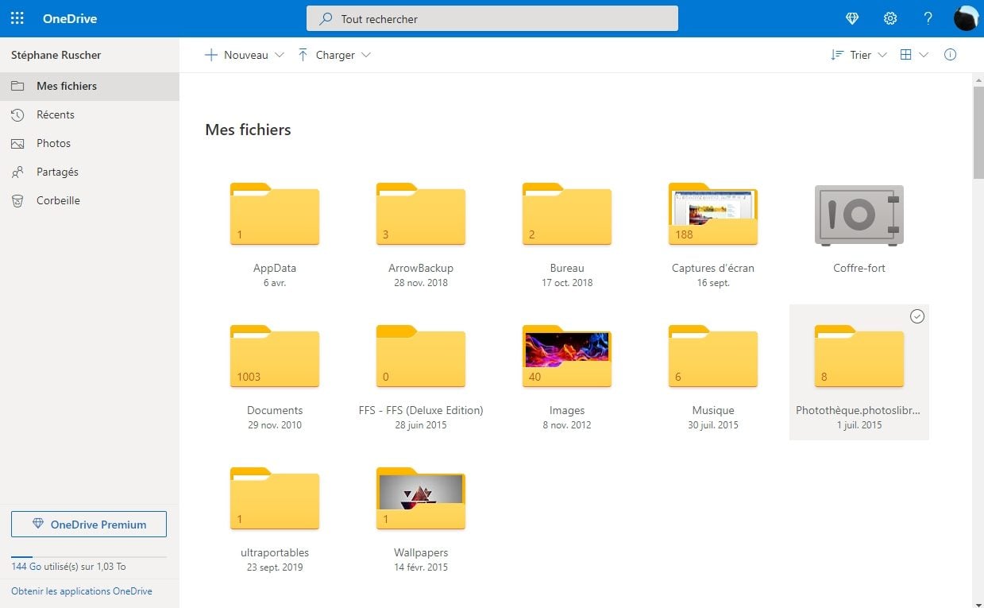
Task: Open the Help question mark icon
Action: [x=928, y=18]
